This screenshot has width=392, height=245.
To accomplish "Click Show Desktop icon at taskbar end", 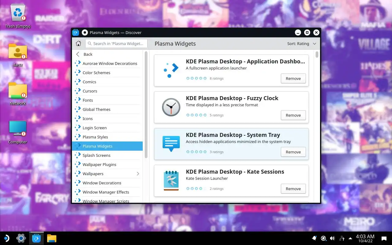I will pos(384,238).
